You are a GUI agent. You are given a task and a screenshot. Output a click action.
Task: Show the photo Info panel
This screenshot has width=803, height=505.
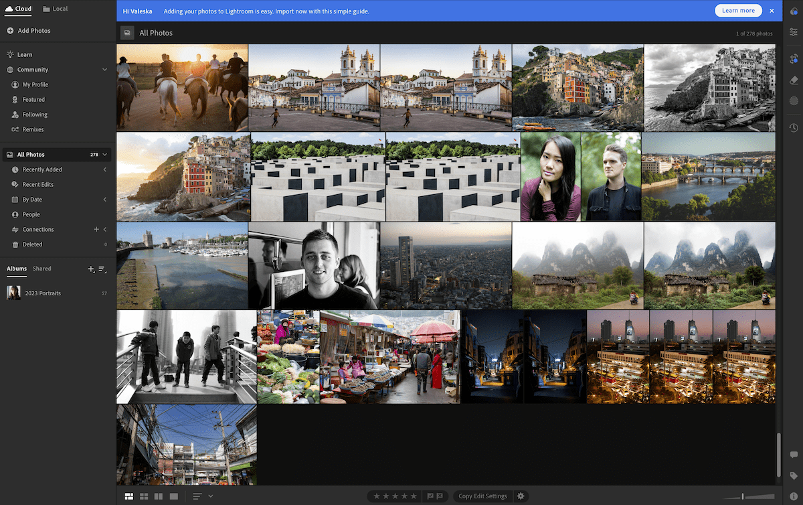coord(794,494)
